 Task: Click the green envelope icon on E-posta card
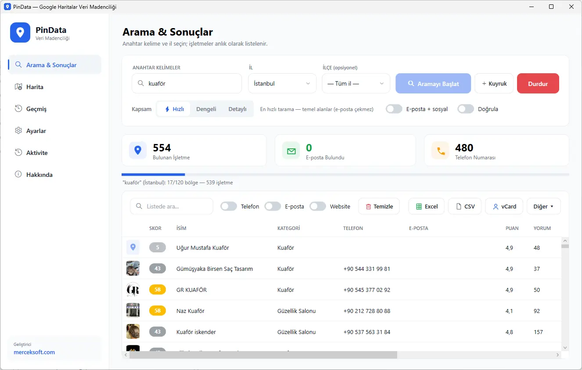coord(291,151)
